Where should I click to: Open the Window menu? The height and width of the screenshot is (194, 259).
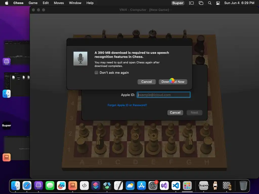click(75, 3)
